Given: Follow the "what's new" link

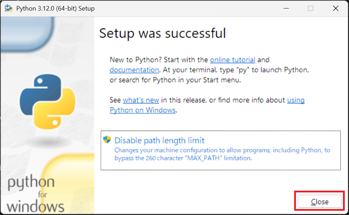Looking at the screenshot, I should point(141,100).
